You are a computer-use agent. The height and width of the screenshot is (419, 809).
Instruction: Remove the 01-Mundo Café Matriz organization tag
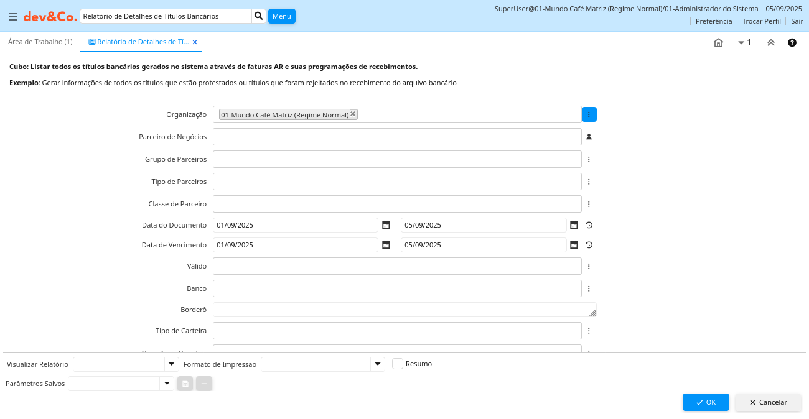click(x=353, y=114)
